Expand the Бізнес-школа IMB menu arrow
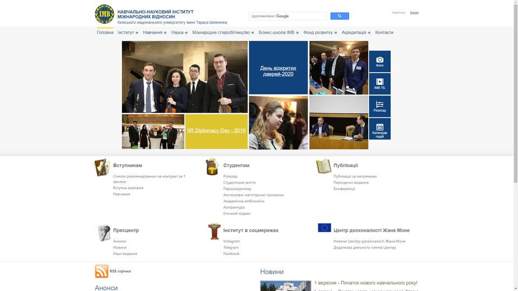 click(297, 33)
